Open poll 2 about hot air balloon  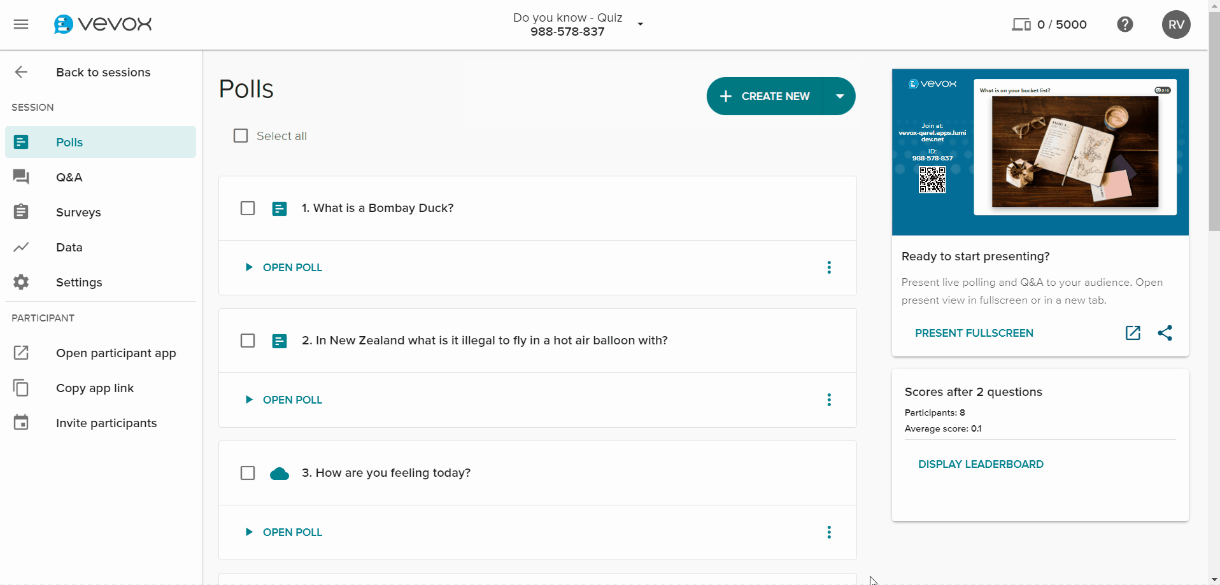pos(284,400)
